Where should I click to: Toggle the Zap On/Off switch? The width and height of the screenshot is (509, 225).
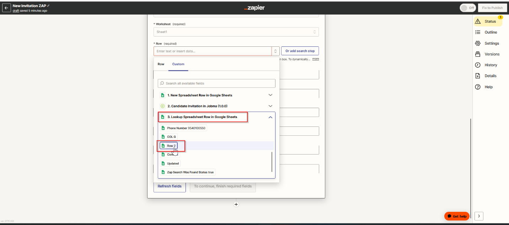click(468, 8)
